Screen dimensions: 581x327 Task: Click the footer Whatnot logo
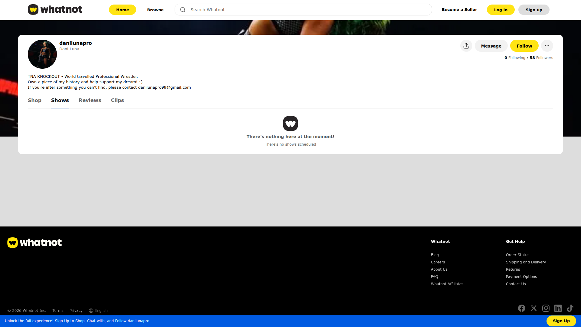[34, 243]
